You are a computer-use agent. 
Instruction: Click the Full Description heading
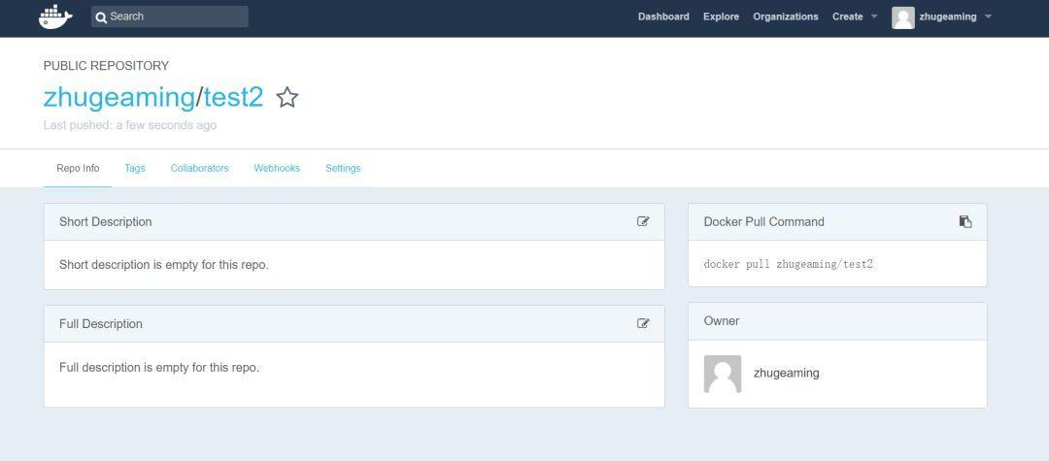pos(101,324)
